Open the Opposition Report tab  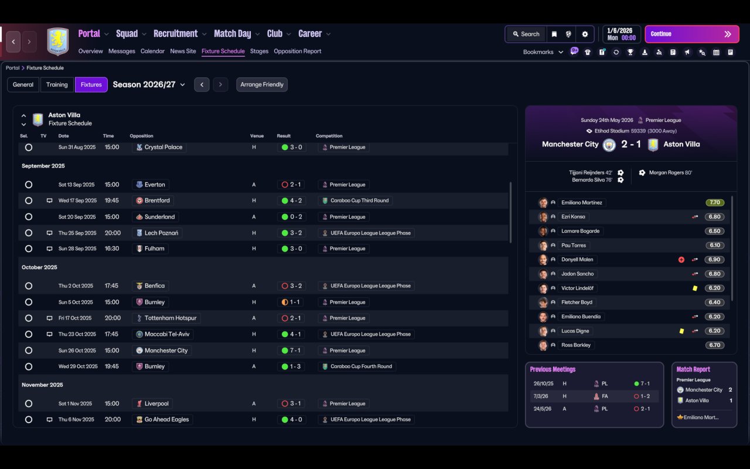298,51
